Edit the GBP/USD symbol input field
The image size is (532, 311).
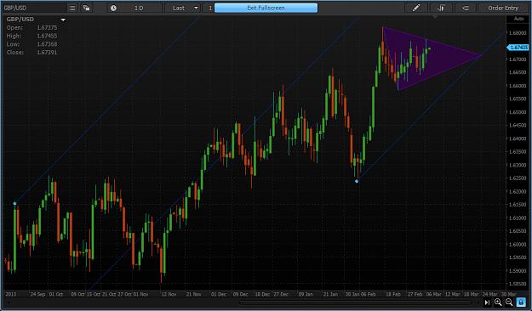click(x=35, y=8)
